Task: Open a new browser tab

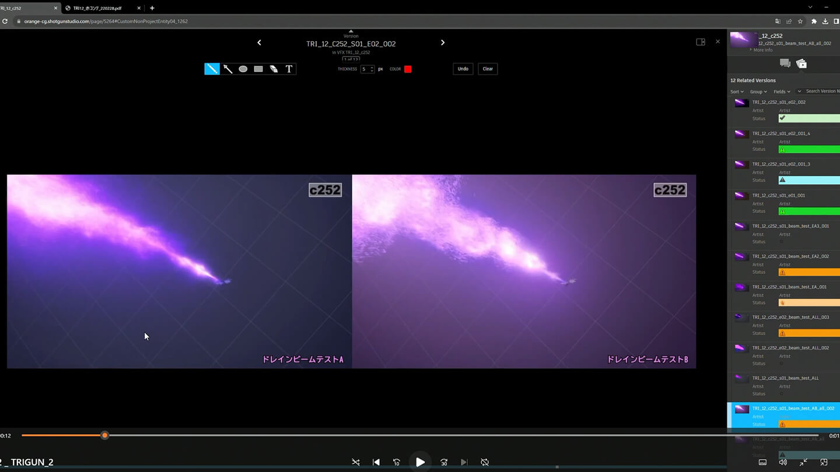Action: click(152, 8)
